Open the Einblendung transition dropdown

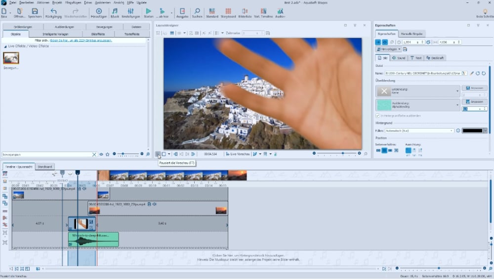coord(457,91)
